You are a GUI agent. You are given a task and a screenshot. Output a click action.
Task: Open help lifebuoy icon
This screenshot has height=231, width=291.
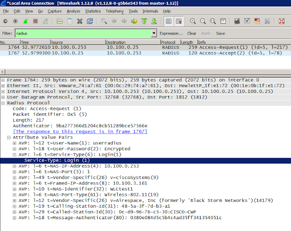click(281, 21)
